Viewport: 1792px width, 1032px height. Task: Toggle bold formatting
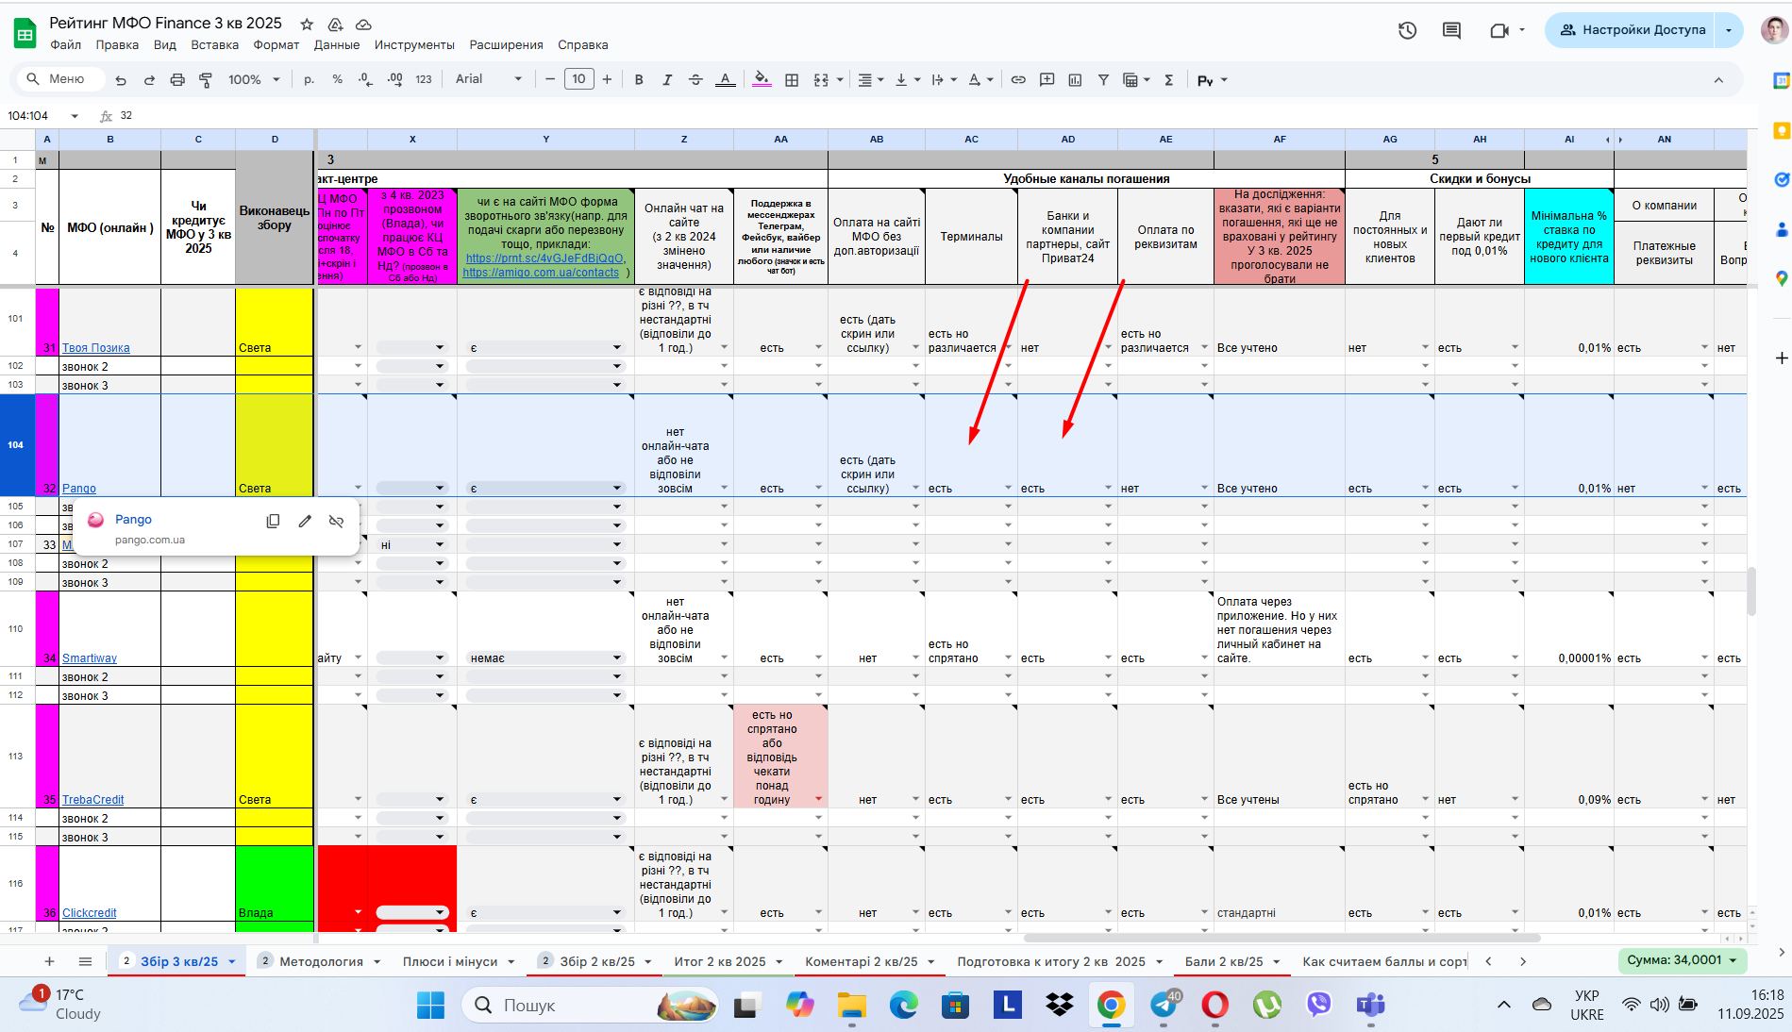(639, 80)
